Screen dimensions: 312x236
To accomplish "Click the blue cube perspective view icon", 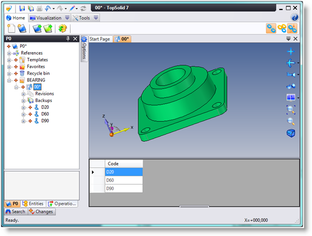I will coord(291,133).
